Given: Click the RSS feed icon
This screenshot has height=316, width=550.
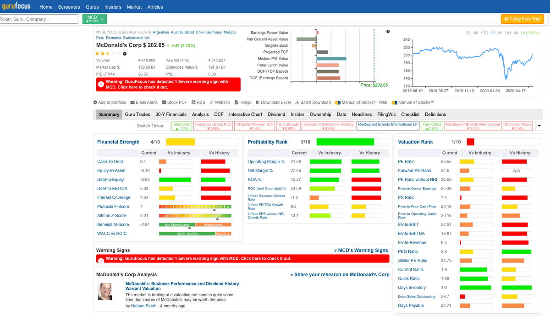Looking at the screenshot, I should (193, 103).
